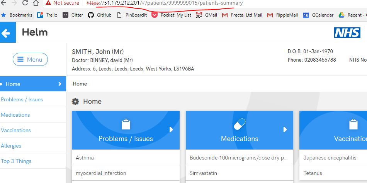Viewport: 367px width, 183px height.
Task: Select the Asthma problem entry
Action: click(x=126, y=158)
